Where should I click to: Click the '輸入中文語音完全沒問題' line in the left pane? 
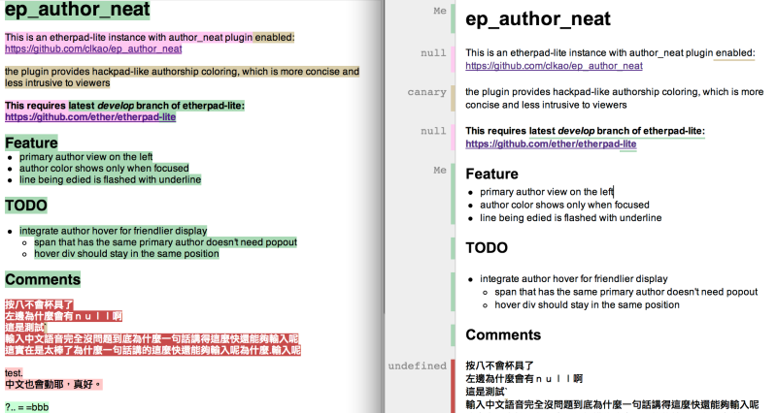pyautogui.click(x=152, y=338)
